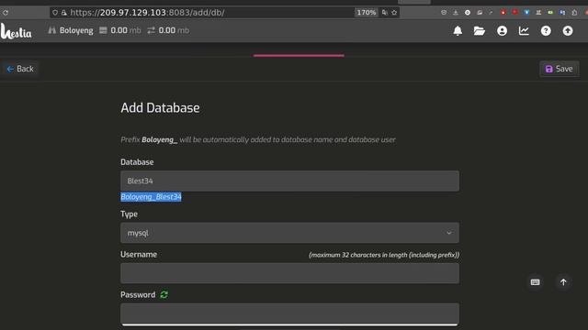
Task: Click the lock security icon in address bar
Action: coord(64,12)
